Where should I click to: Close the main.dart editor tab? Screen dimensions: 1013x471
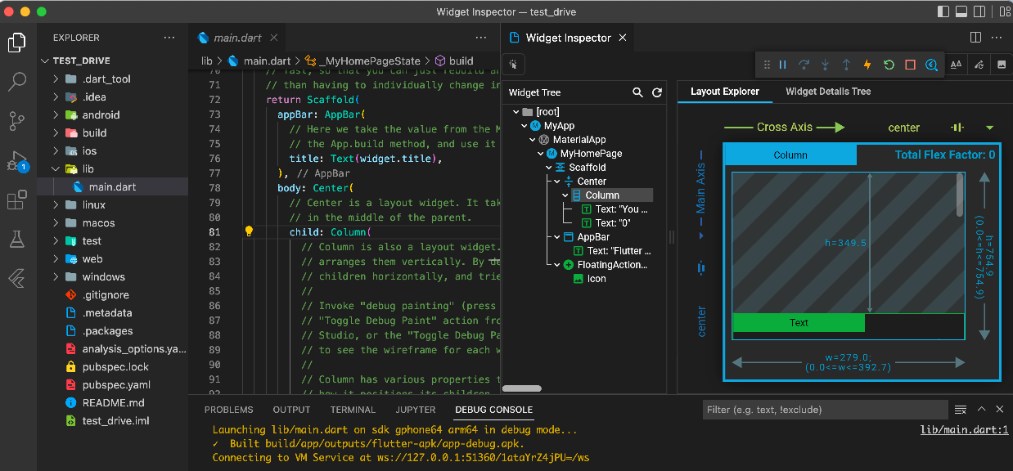tap(273, 38)
